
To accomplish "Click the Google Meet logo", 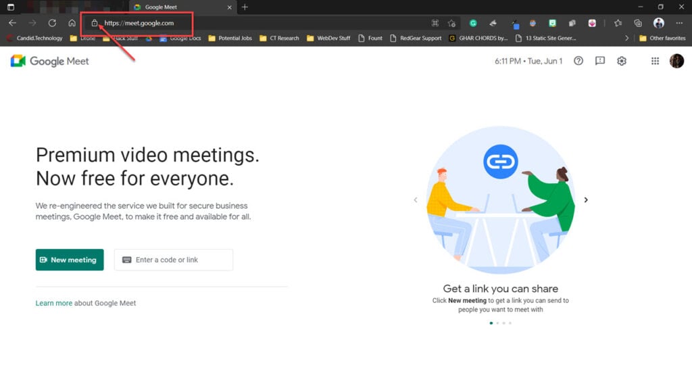I will [x=49, y=61].
